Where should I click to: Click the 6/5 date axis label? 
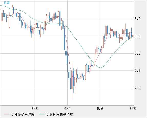133,109
